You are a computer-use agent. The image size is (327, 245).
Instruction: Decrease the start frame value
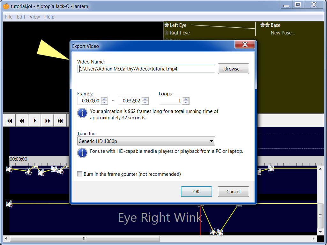(x=104, y=102)
